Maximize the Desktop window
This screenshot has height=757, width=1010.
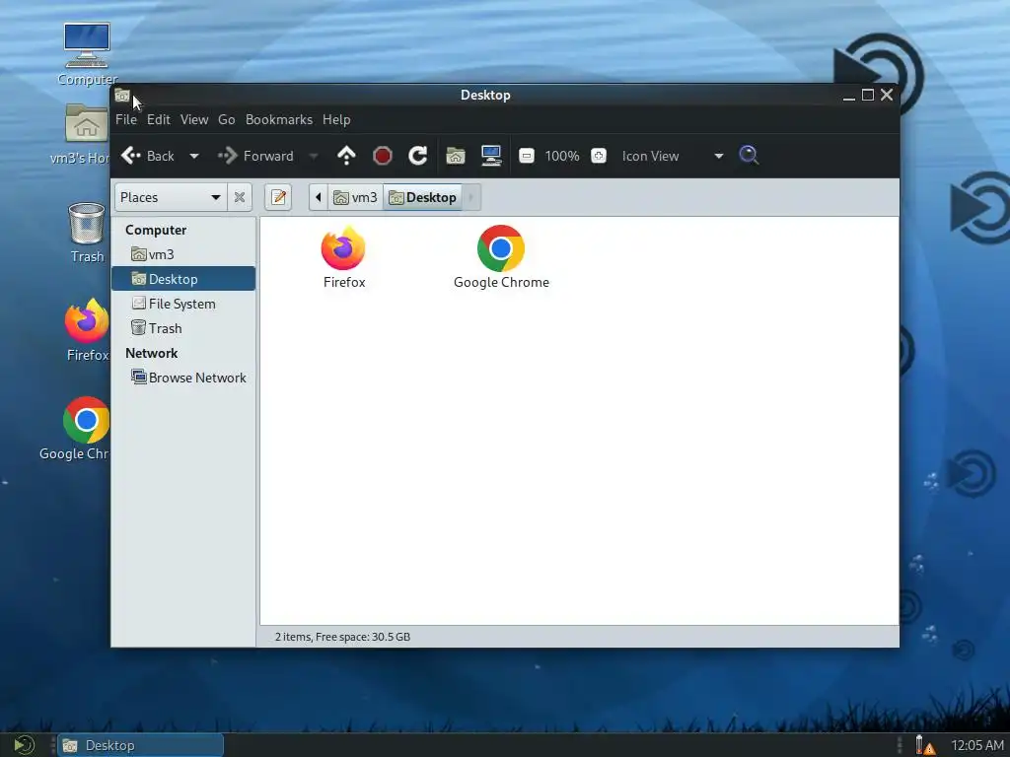pos(868,96)
